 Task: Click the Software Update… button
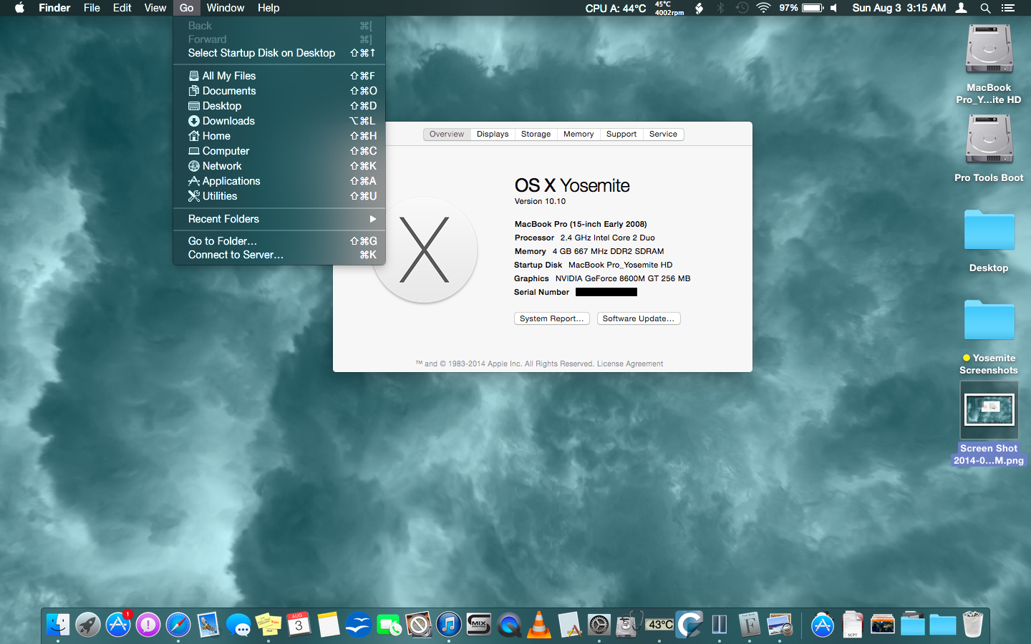click(639, 318)
